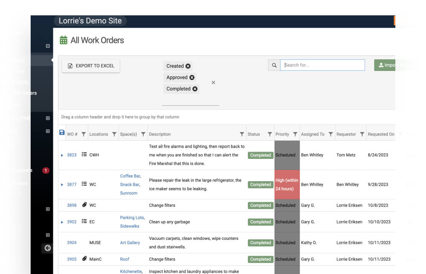The height and width of the screenshot is (274, 426).
Task: Click inside the Search for field
Action: (x=322, y=65)
